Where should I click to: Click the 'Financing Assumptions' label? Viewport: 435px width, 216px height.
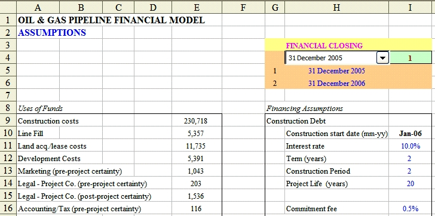point(305,109)
